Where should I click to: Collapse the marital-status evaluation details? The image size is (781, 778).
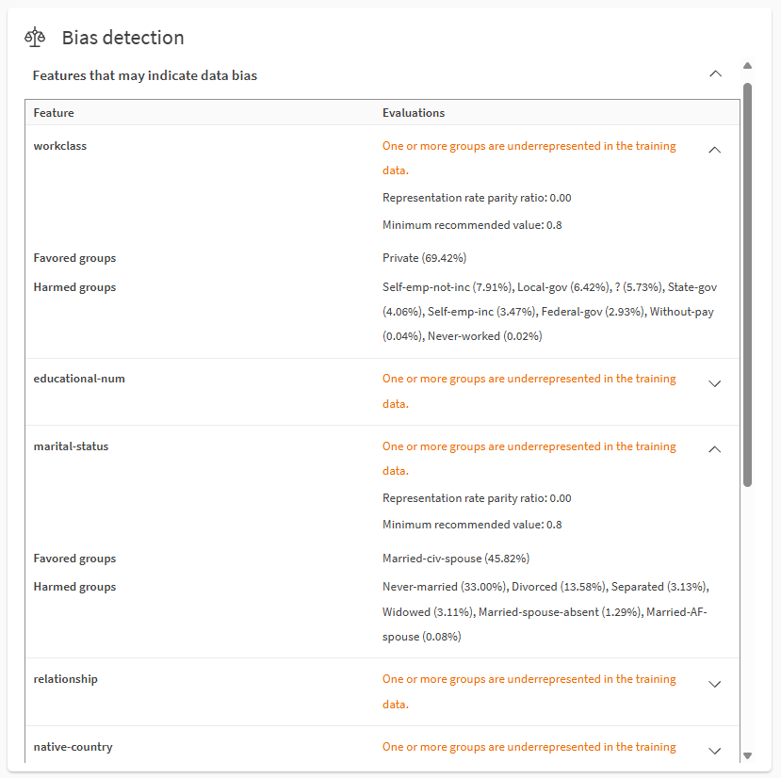point(714,449)
